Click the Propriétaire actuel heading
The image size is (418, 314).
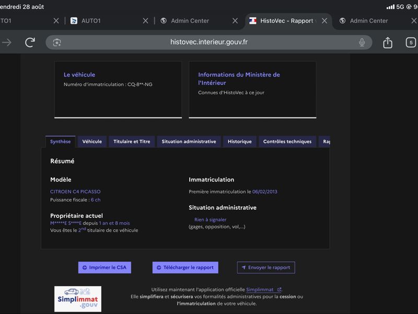tap(76, 216)
